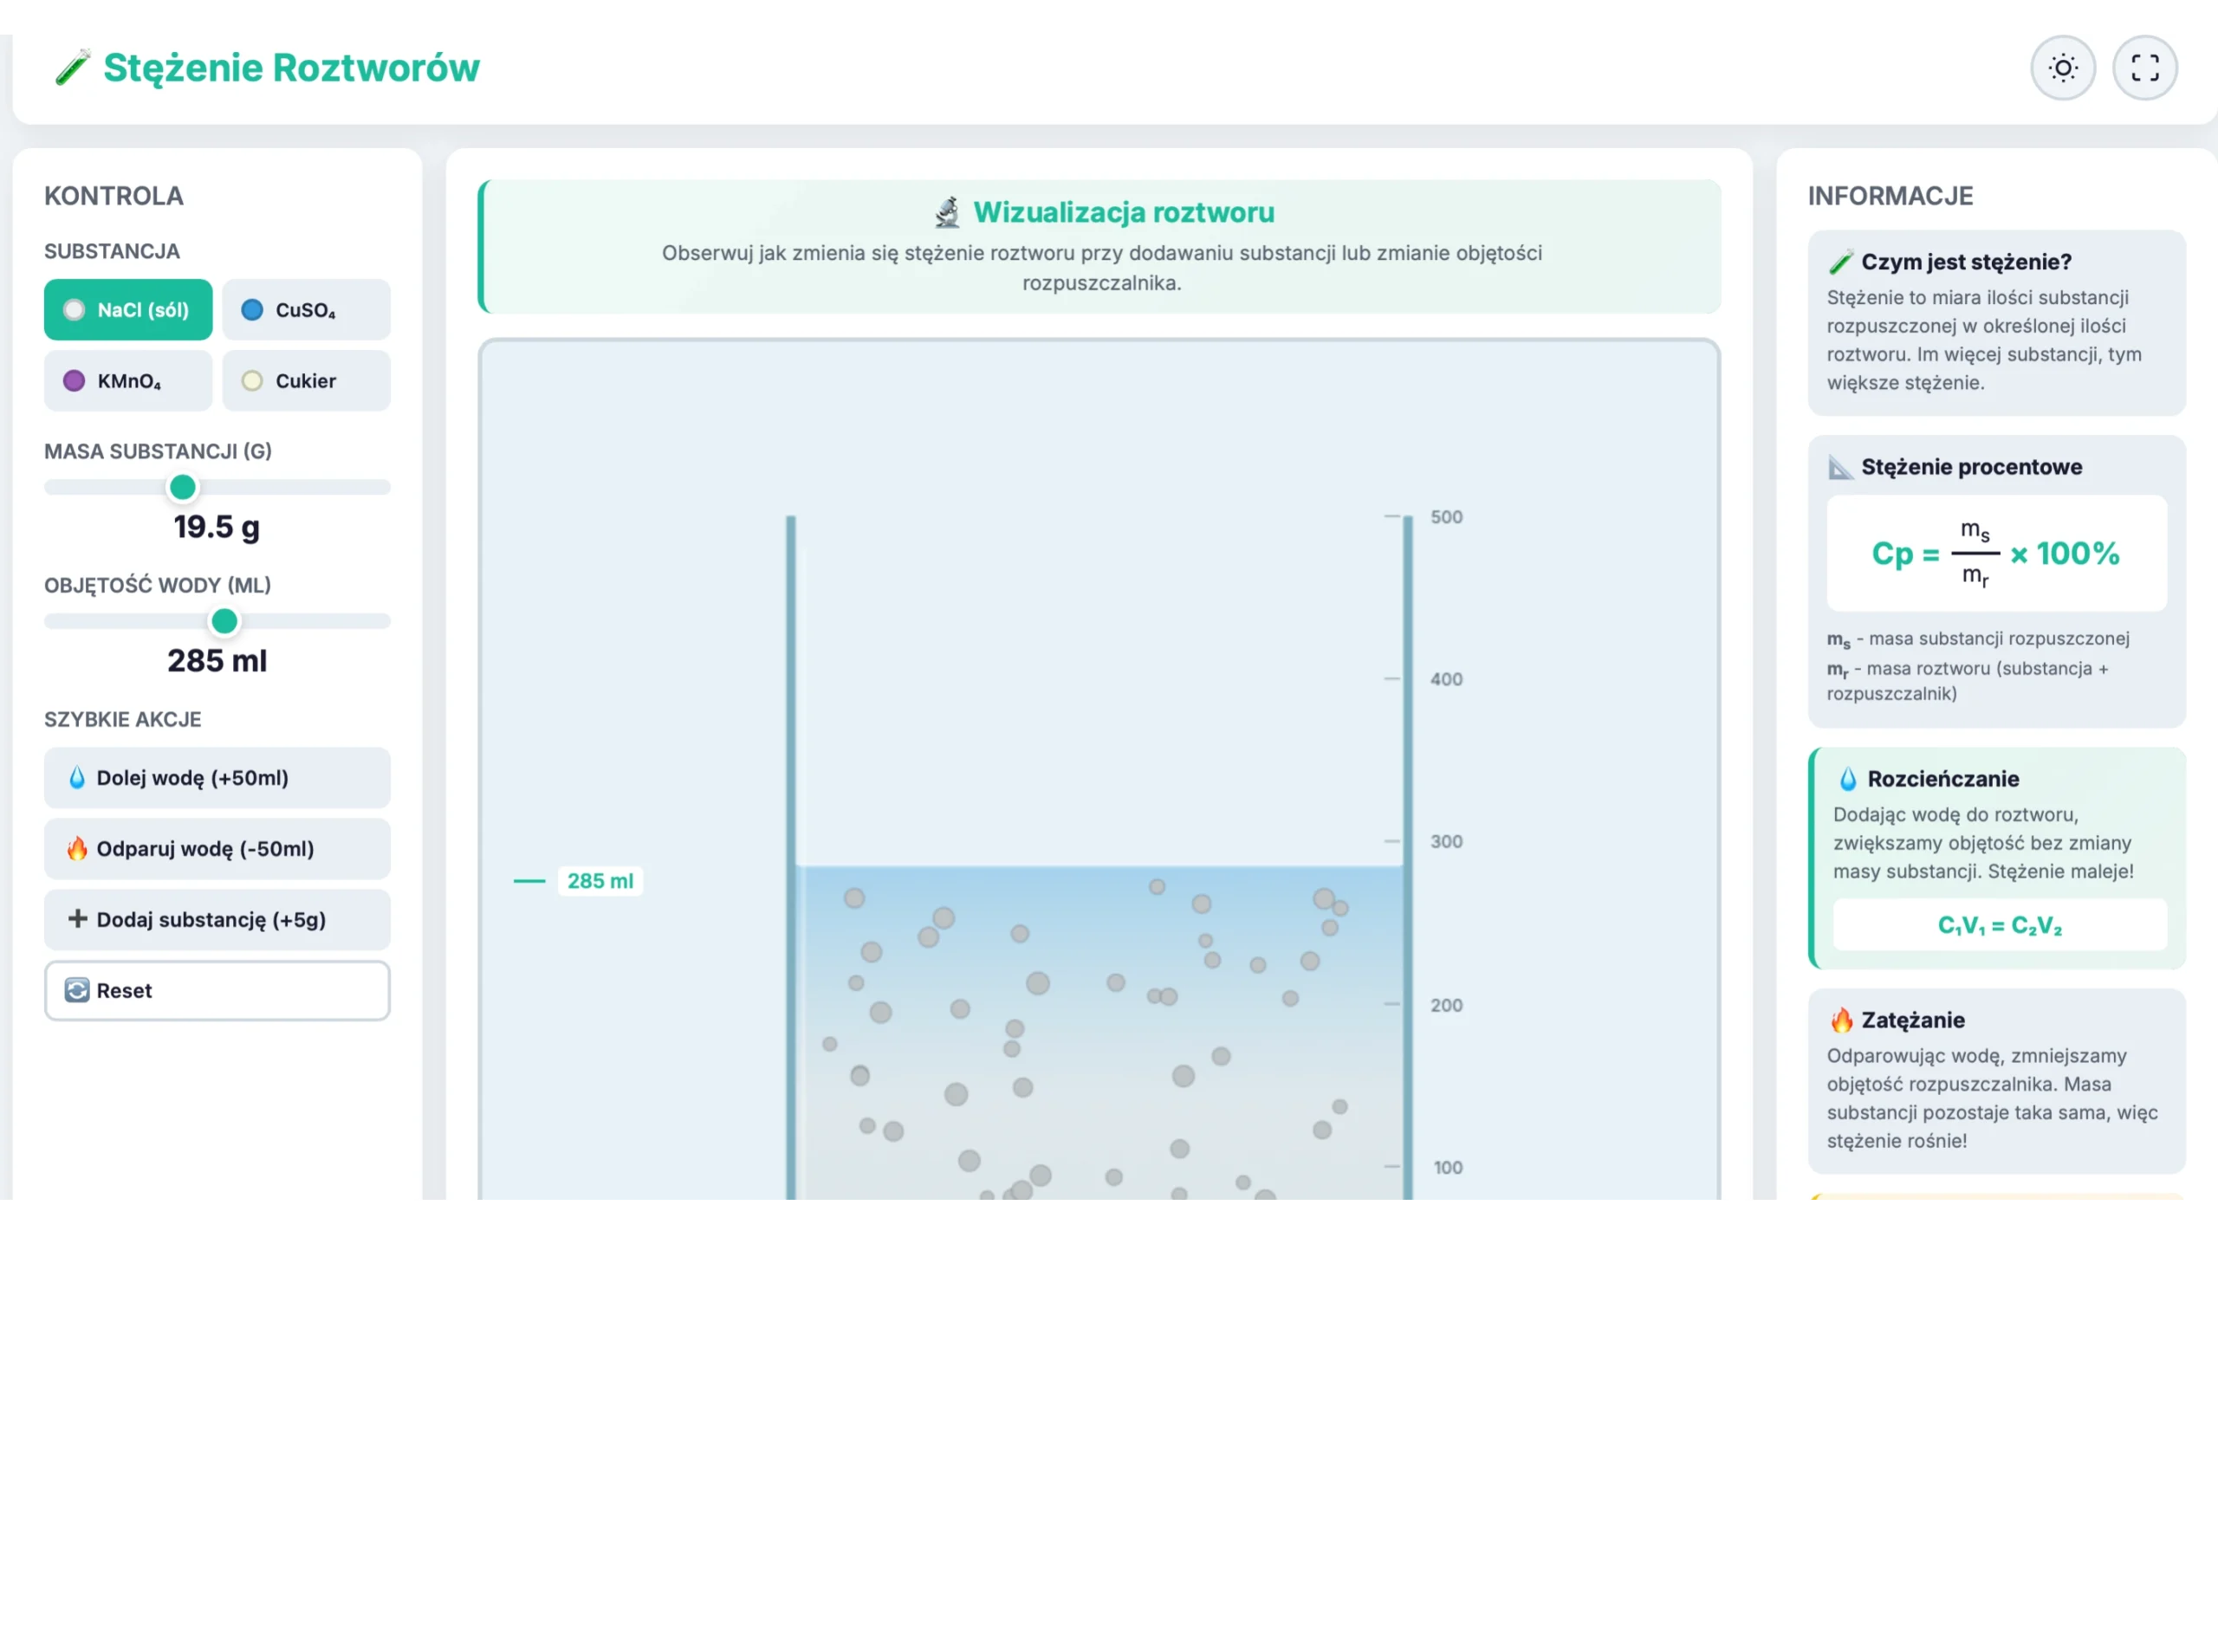Click the fullscreen icon button
The image size is (2218, 1652).
pos(2144,68)
